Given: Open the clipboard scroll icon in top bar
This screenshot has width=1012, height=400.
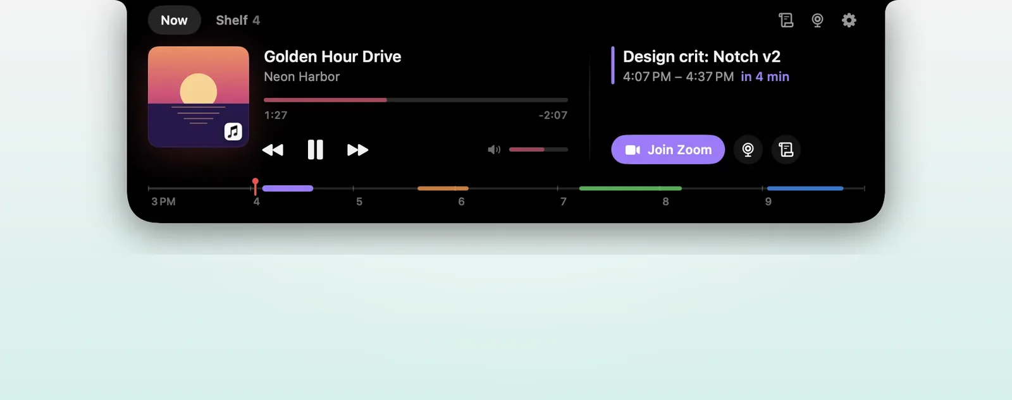Looking at the screenshot, I should tap(786, 20).
